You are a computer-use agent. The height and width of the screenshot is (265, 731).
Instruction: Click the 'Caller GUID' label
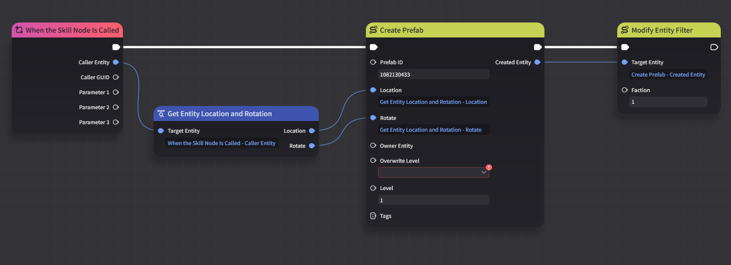tap(95, 77)
